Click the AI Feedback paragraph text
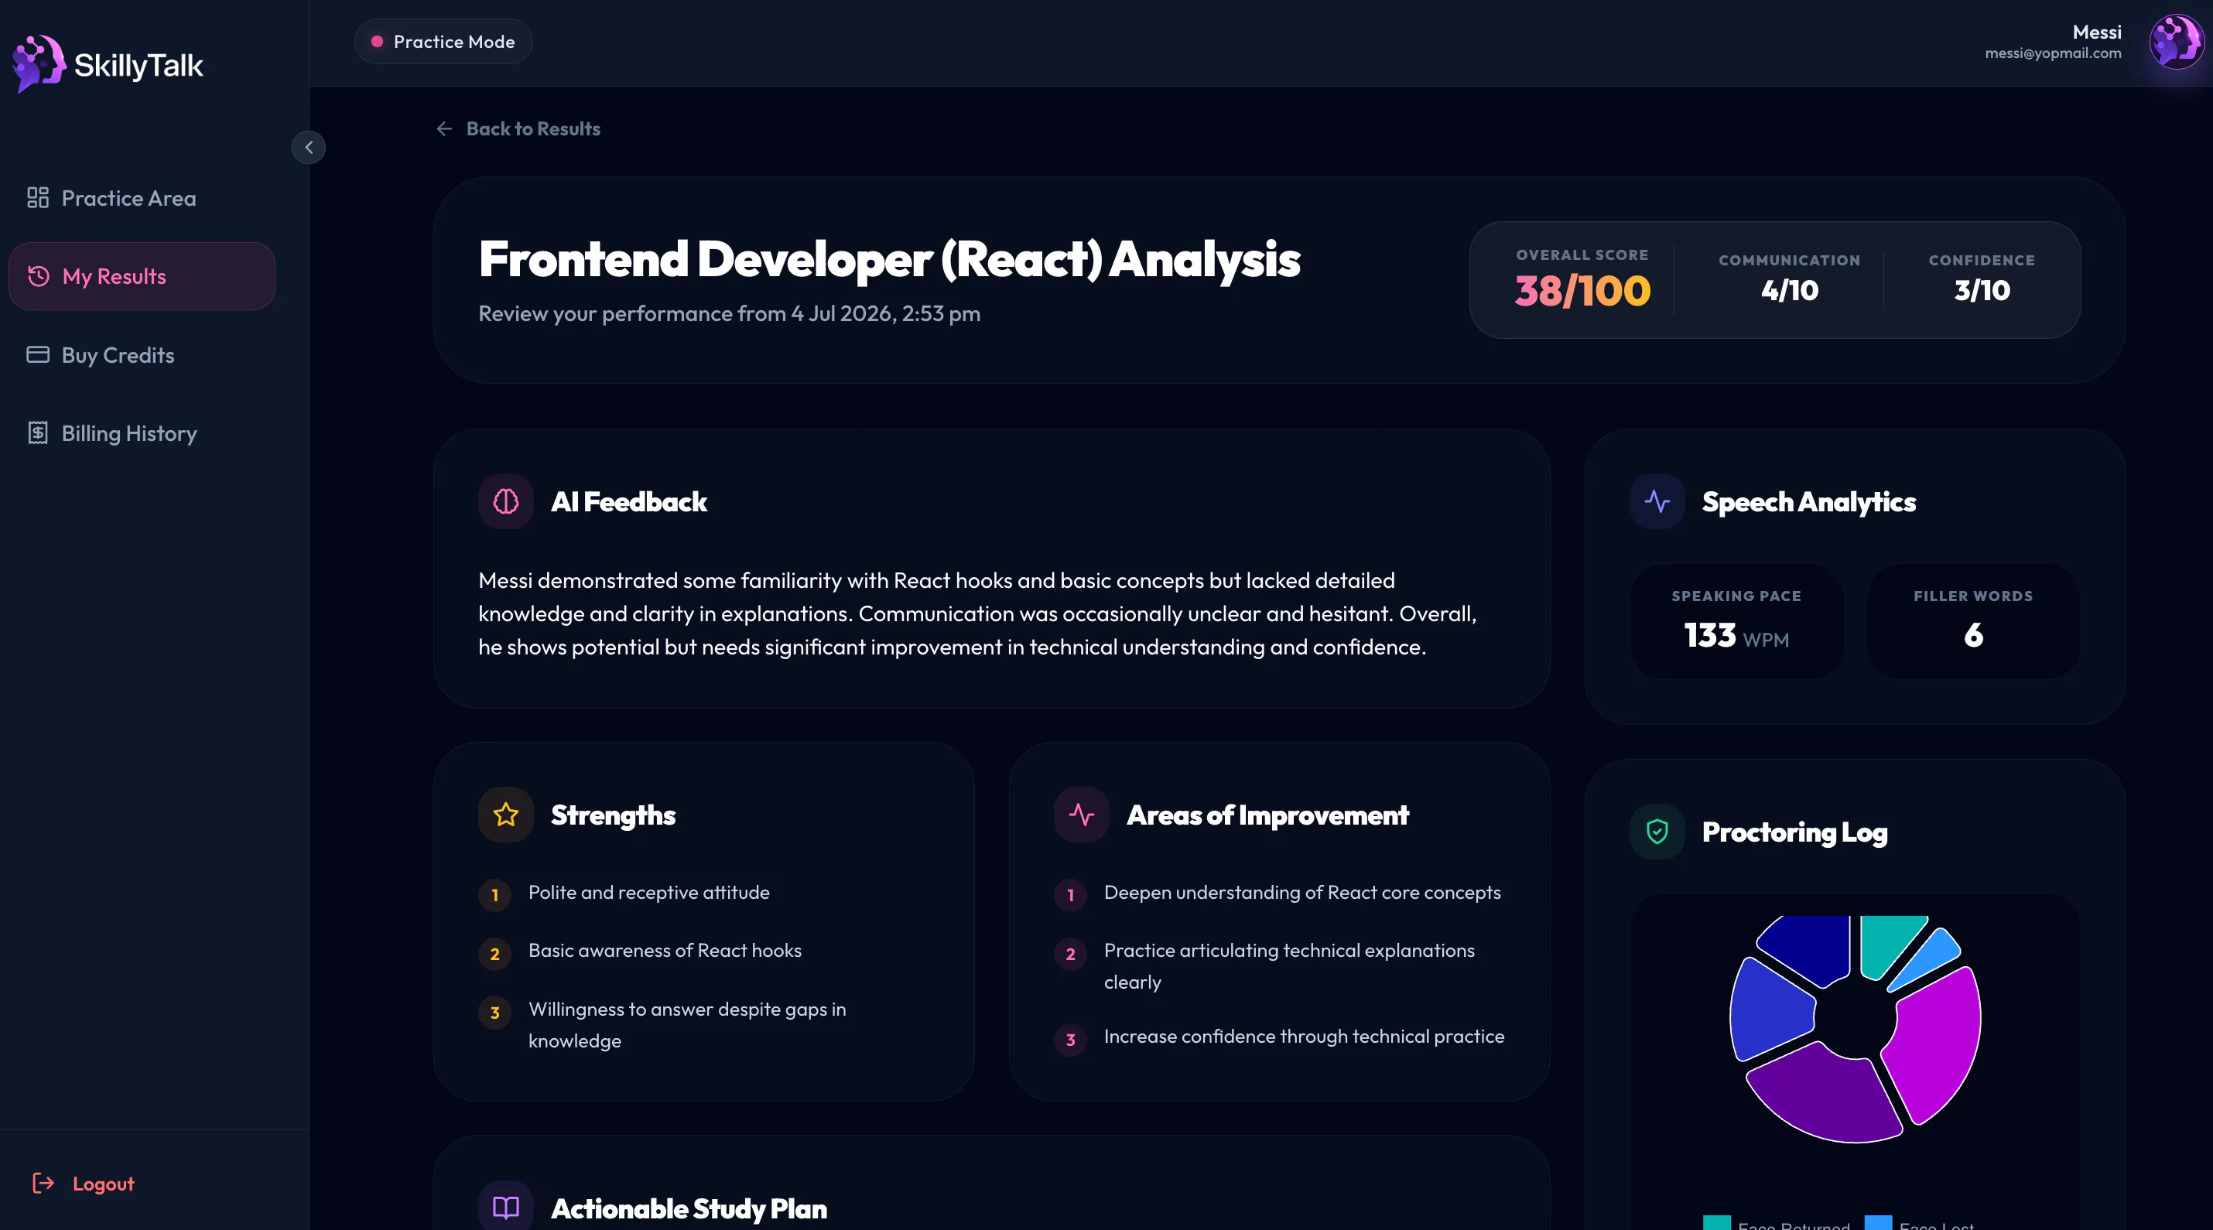Screen dimensions: 2213x1230 [977, 613]
